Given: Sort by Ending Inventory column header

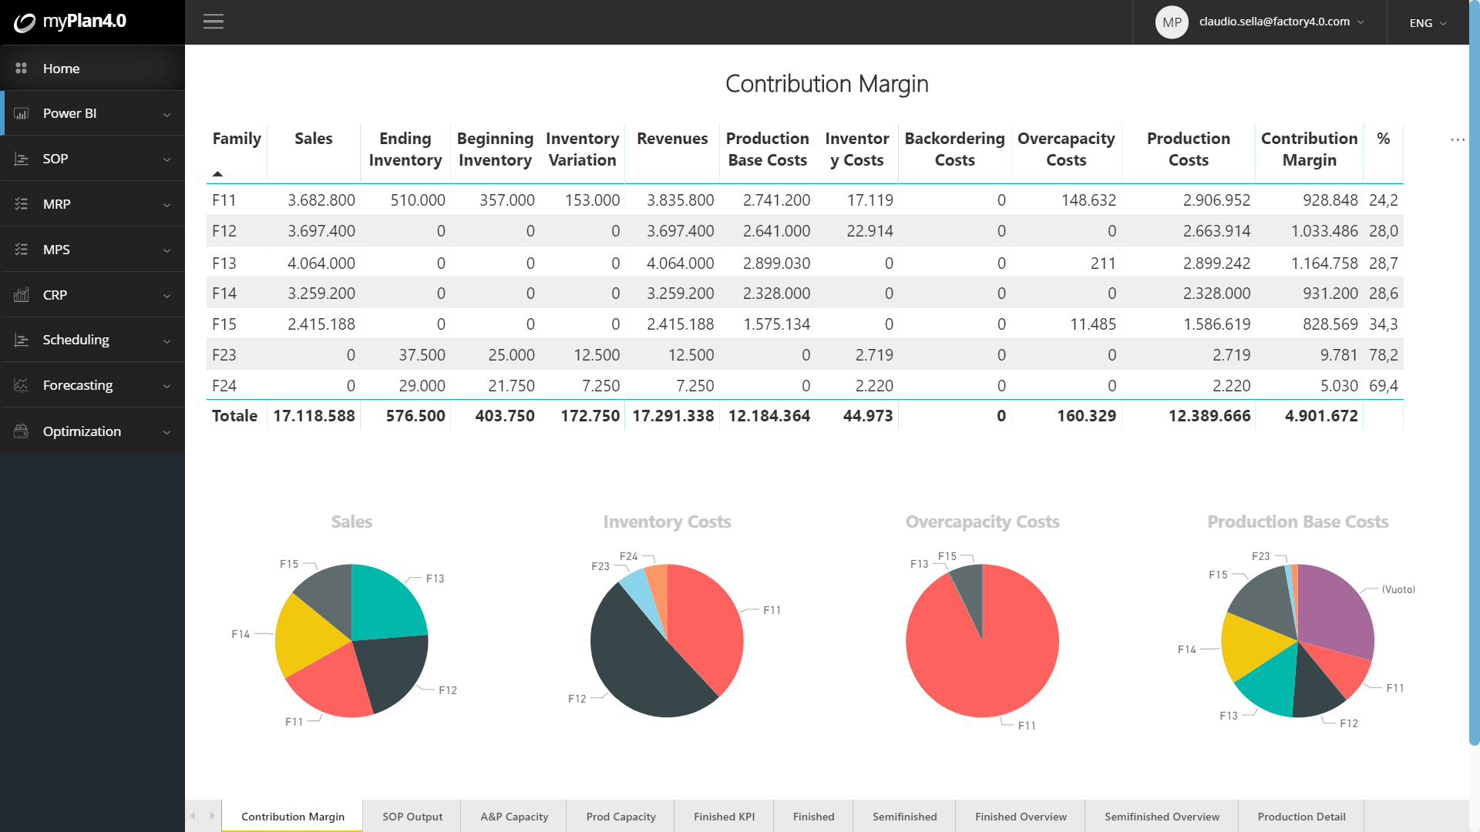Looking at the screenshot, I should point(405,149).
